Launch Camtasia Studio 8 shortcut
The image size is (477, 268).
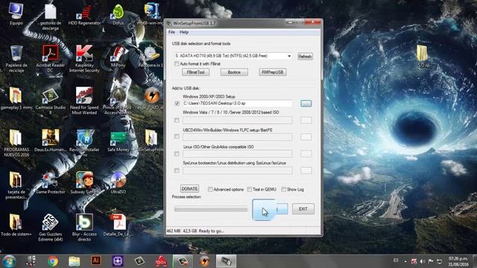click(x=50, y=101)
